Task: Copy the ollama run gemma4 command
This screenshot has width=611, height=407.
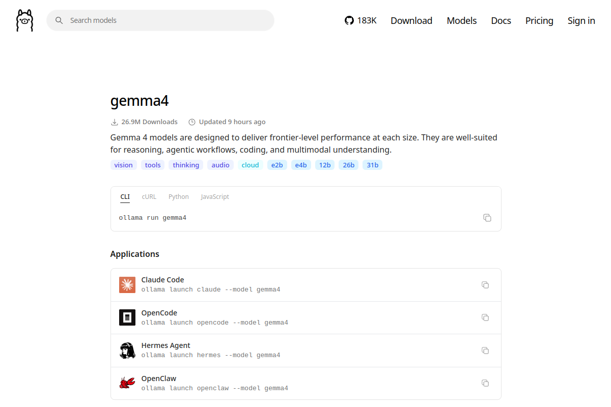Action: pos(487,218)
